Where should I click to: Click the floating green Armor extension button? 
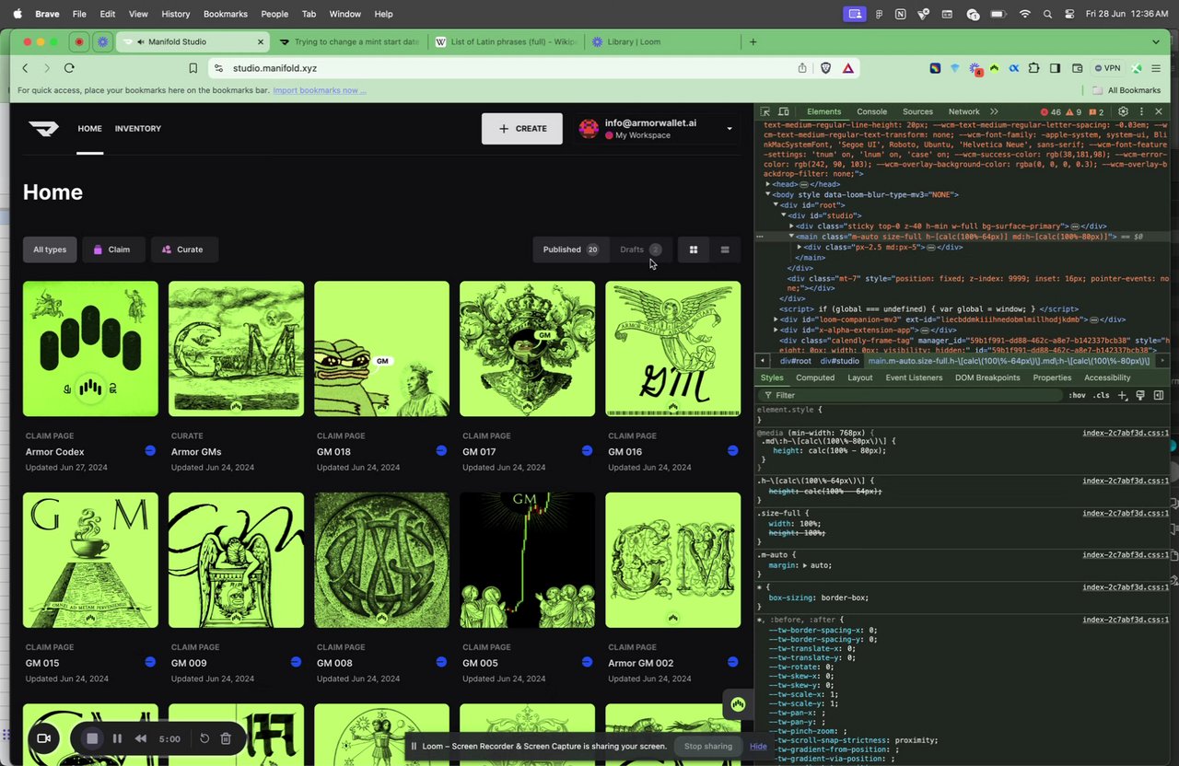pyautogui.click(x=737, y=704)
